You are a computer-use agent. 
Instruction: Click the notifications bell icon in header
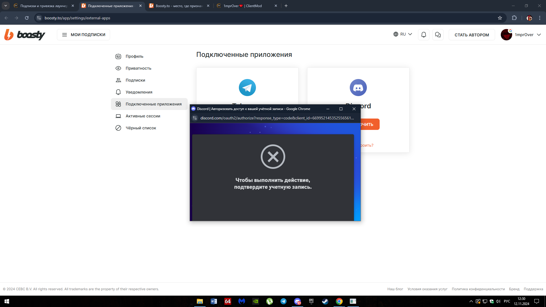(x=423, y=35)
